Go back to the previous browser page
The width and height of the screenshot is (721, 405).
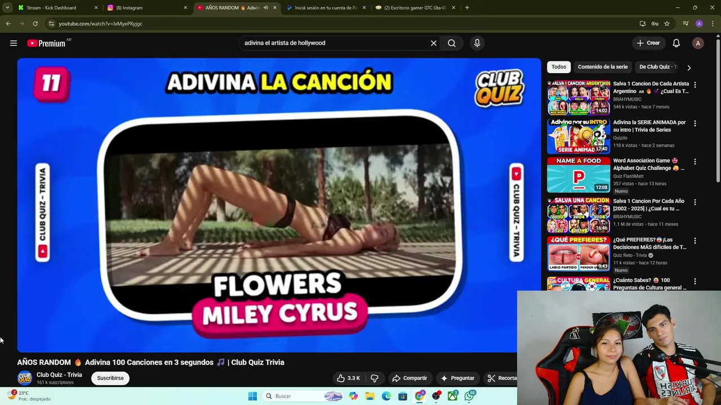(x=8, y=24)
